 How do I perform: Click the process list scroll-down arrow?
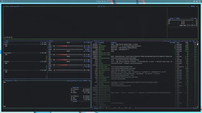coord(198,106)
